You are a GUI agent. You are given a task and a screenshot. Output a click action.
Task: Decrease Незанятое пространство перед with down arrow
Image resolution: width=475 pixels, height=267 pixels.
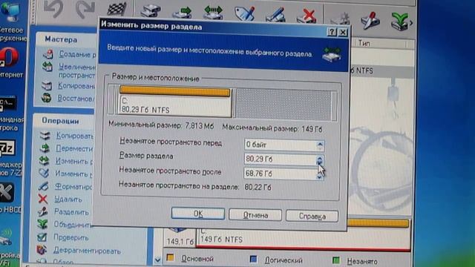(320, 148)
